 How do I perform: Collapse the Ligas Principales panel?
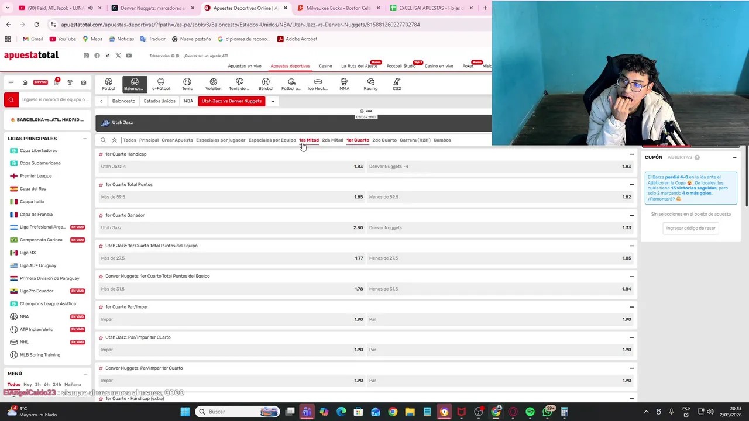[x=85, y=139]
